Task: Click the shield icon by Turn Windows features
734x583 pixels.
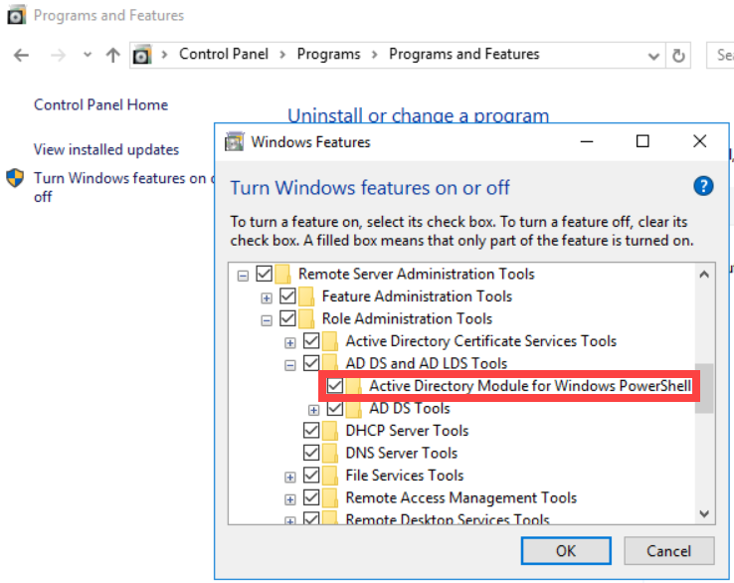Action: pyautogui.click(x=16, y=179)
